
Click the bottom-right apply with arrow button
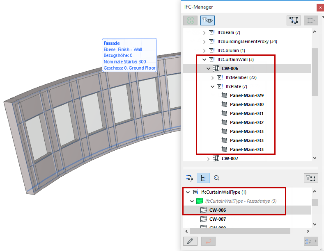(x=311, y=241)
